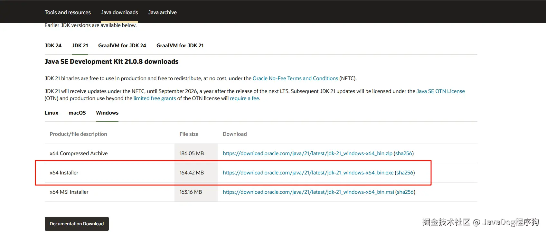
Task: Click the Documentation Download button
Action: click(77, 224)
